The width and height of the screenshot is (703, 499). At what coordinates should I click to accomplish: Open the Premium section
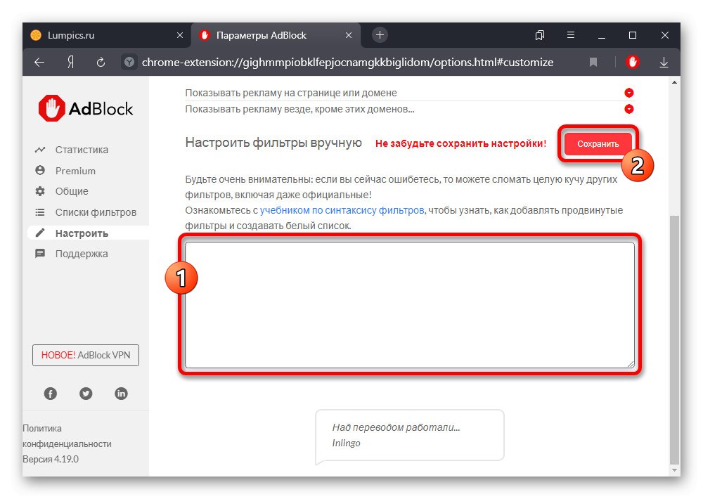point(75,171)
